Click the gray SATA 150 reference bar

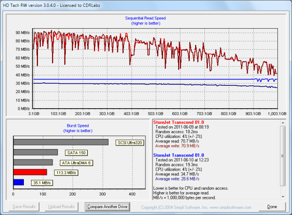coord(36,153)
